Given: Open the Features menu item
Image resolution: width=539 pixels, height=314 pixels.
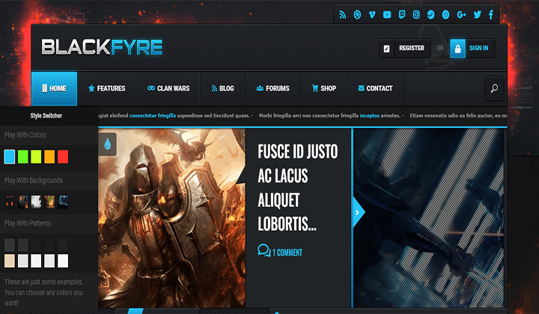Looking at the screenshot, I should 106,88.
